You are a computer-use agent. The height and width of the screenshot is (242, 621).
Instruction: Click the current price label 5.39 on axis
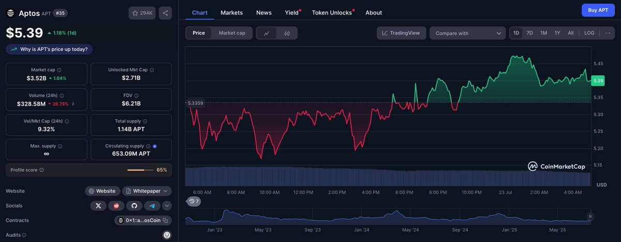coord(598,80)
